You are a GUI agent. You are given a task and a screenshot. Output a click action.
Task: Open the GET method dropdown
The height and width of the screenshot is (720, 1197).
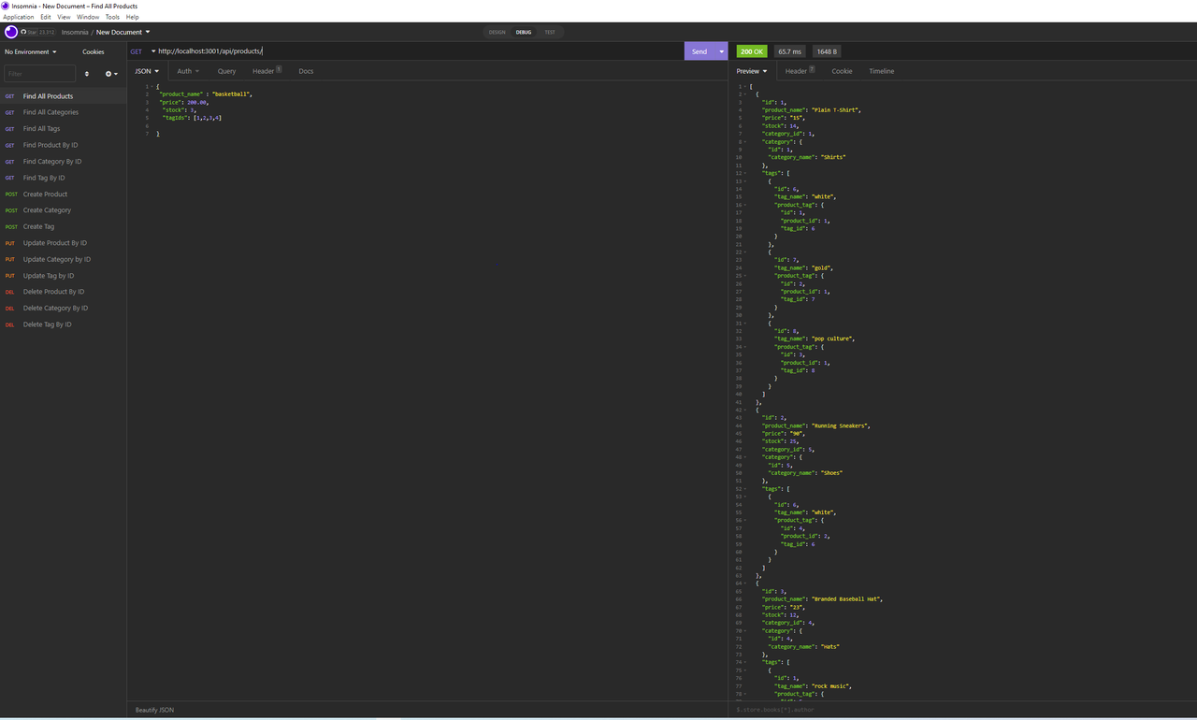pos(140,51)
